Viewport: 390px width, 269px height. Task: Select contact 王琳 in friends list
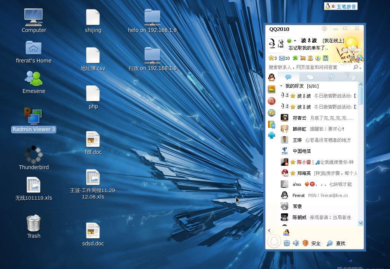(318, 140)
